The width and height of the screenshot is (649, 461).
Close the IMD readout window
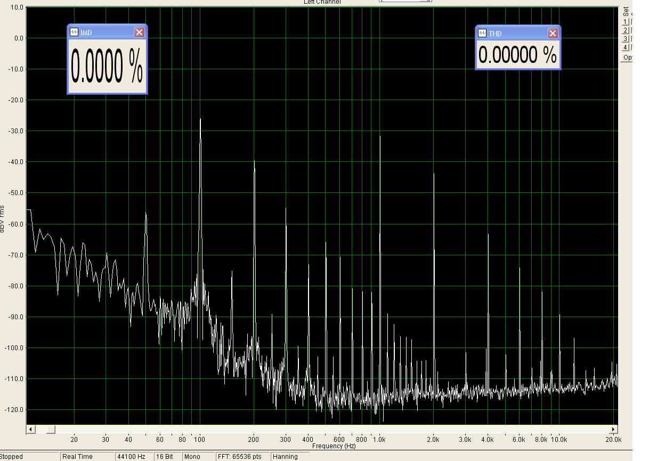tap(139, 33)
